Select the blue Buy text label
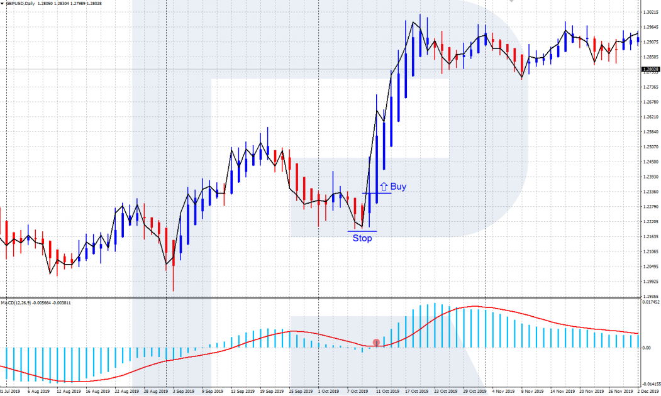Viewport: 661px width, 396px height. [x=398, y=187]
